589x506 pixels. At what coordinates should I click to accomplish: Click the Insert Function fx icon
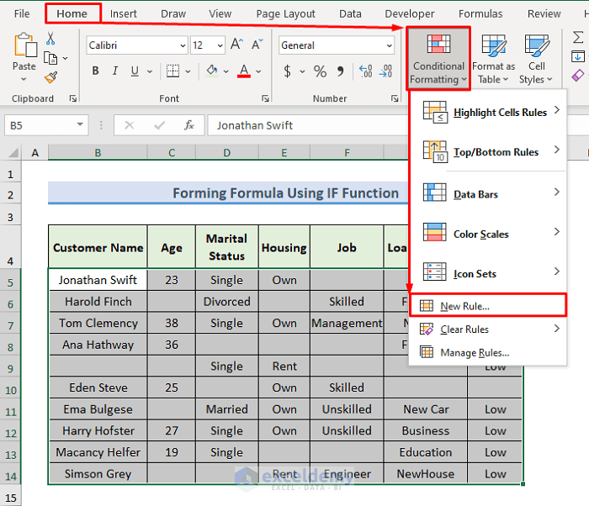tap(189, 125)
